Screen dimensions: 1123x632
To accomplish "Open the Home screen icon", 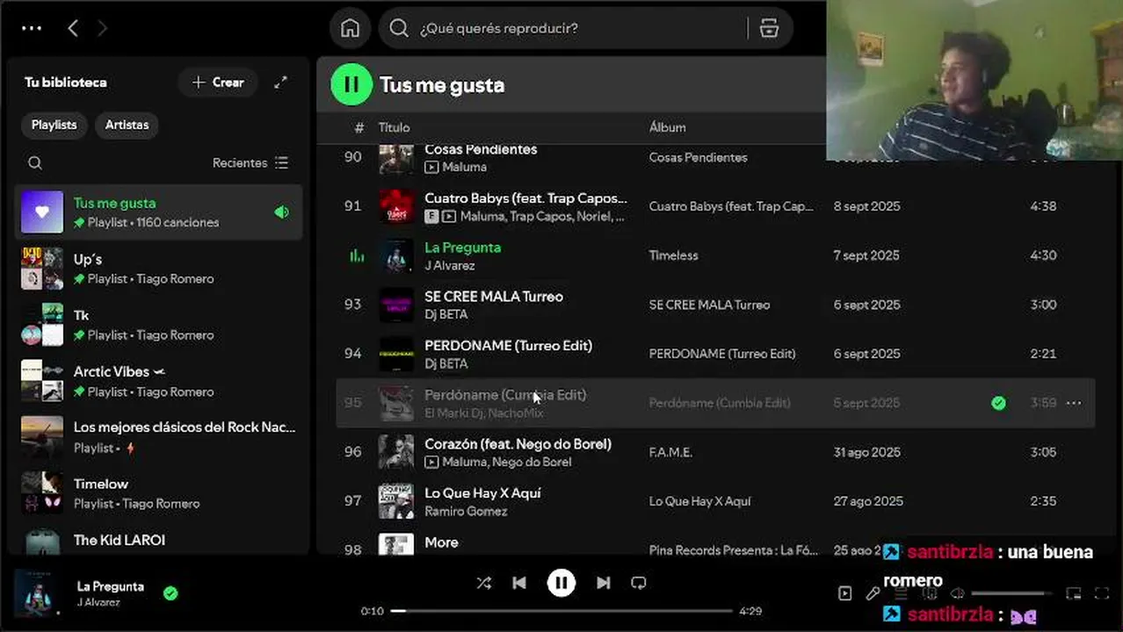I will 350,28.
